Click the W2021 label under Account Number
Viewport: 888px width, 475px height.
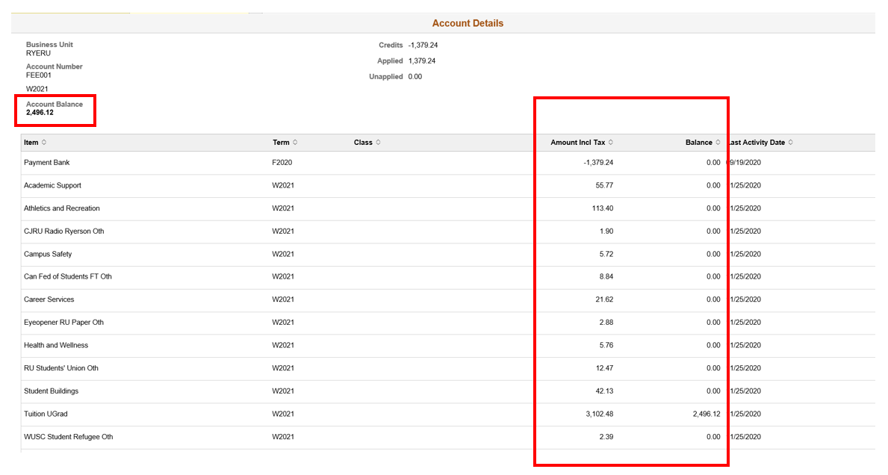(37, 90)
